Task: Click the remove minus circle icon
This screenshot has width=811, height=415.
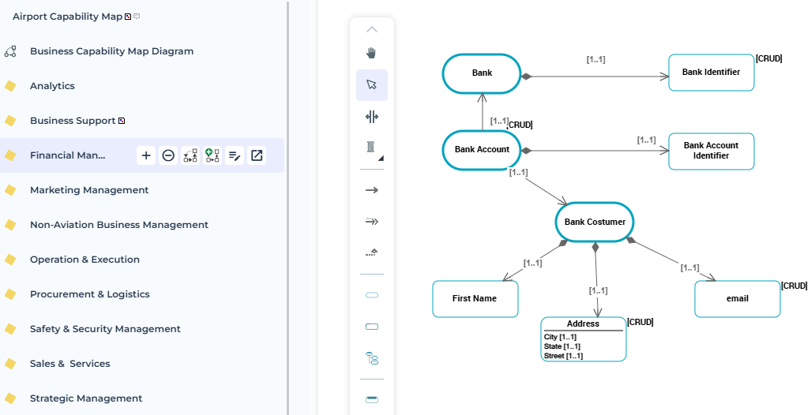Action: [x=168, y=155]
